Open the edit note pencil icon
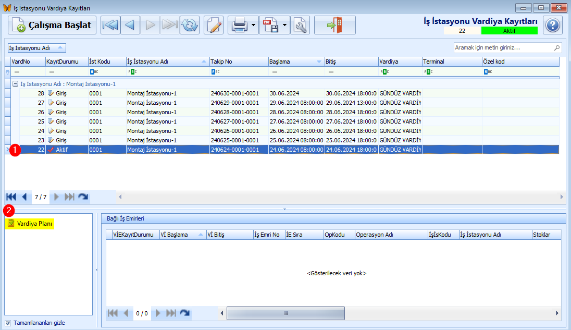 pyautogui.click(x=214, y=25)
